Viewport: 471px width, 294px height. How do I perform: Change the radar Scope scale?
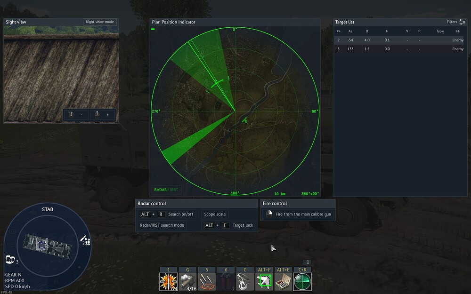coord(215,214)
